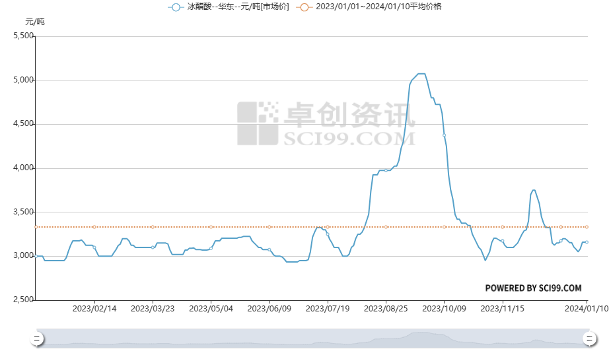Image resolution: width=609 pixels, height=353 pixels.
Task: Click the orange circle legend icon for average price
Action: pos(304,7)
